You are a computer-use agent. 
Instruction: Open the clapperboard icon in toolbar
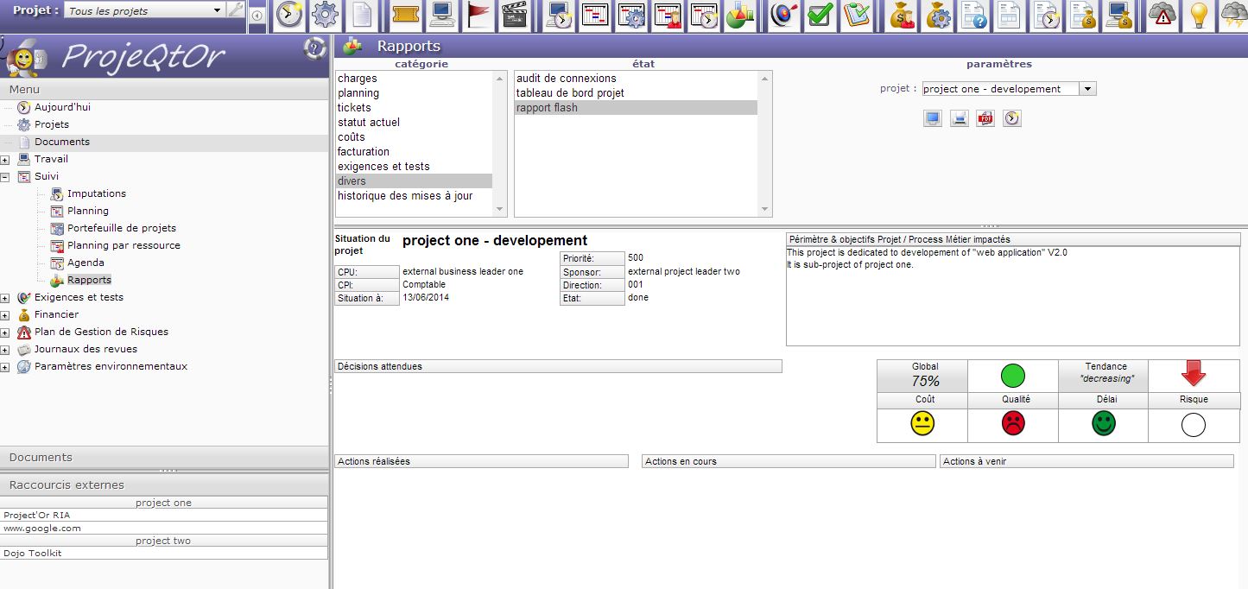(515, 15)
